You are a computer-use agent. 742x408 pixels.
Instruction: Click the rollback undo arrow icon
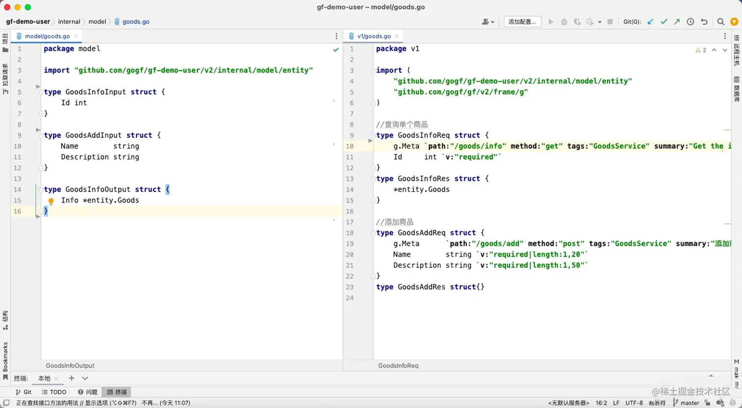[x=704, y=22]
